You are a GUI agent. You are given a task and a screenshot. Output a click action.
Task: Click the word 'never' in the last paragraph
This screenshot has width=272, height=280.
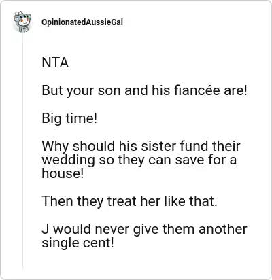tap(112, 230)
